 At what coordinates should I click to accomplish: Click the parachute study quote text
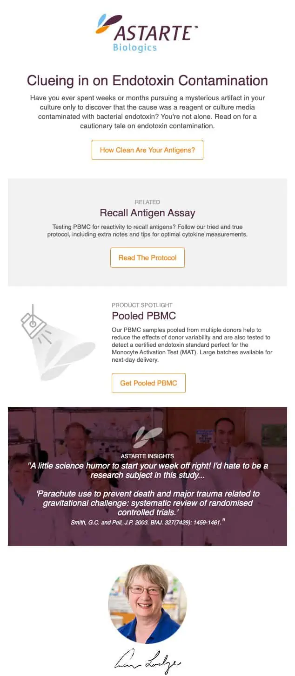tap(147, 503)
